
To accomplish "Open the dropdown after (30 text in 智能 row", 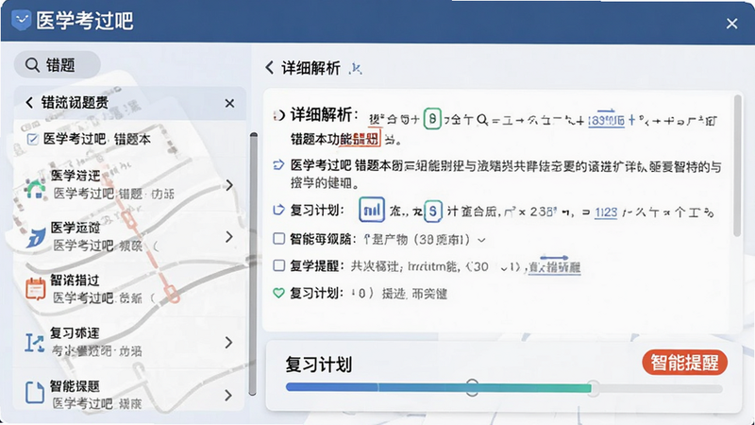I will tap(481, 240).
